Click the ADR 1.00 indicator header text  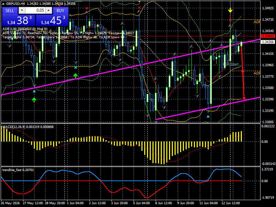[x=25, y=29]
